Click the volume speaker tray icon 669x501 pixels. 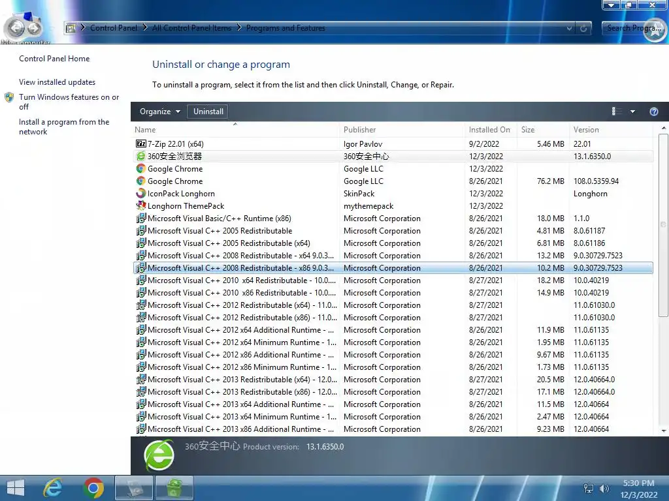click(604, 489)
